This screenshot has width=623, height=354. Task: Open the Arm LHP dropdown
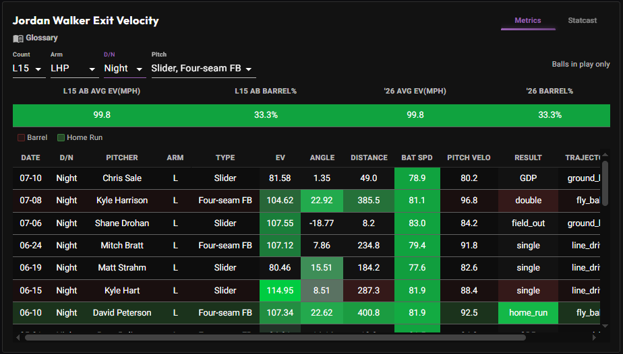(75, 69)
